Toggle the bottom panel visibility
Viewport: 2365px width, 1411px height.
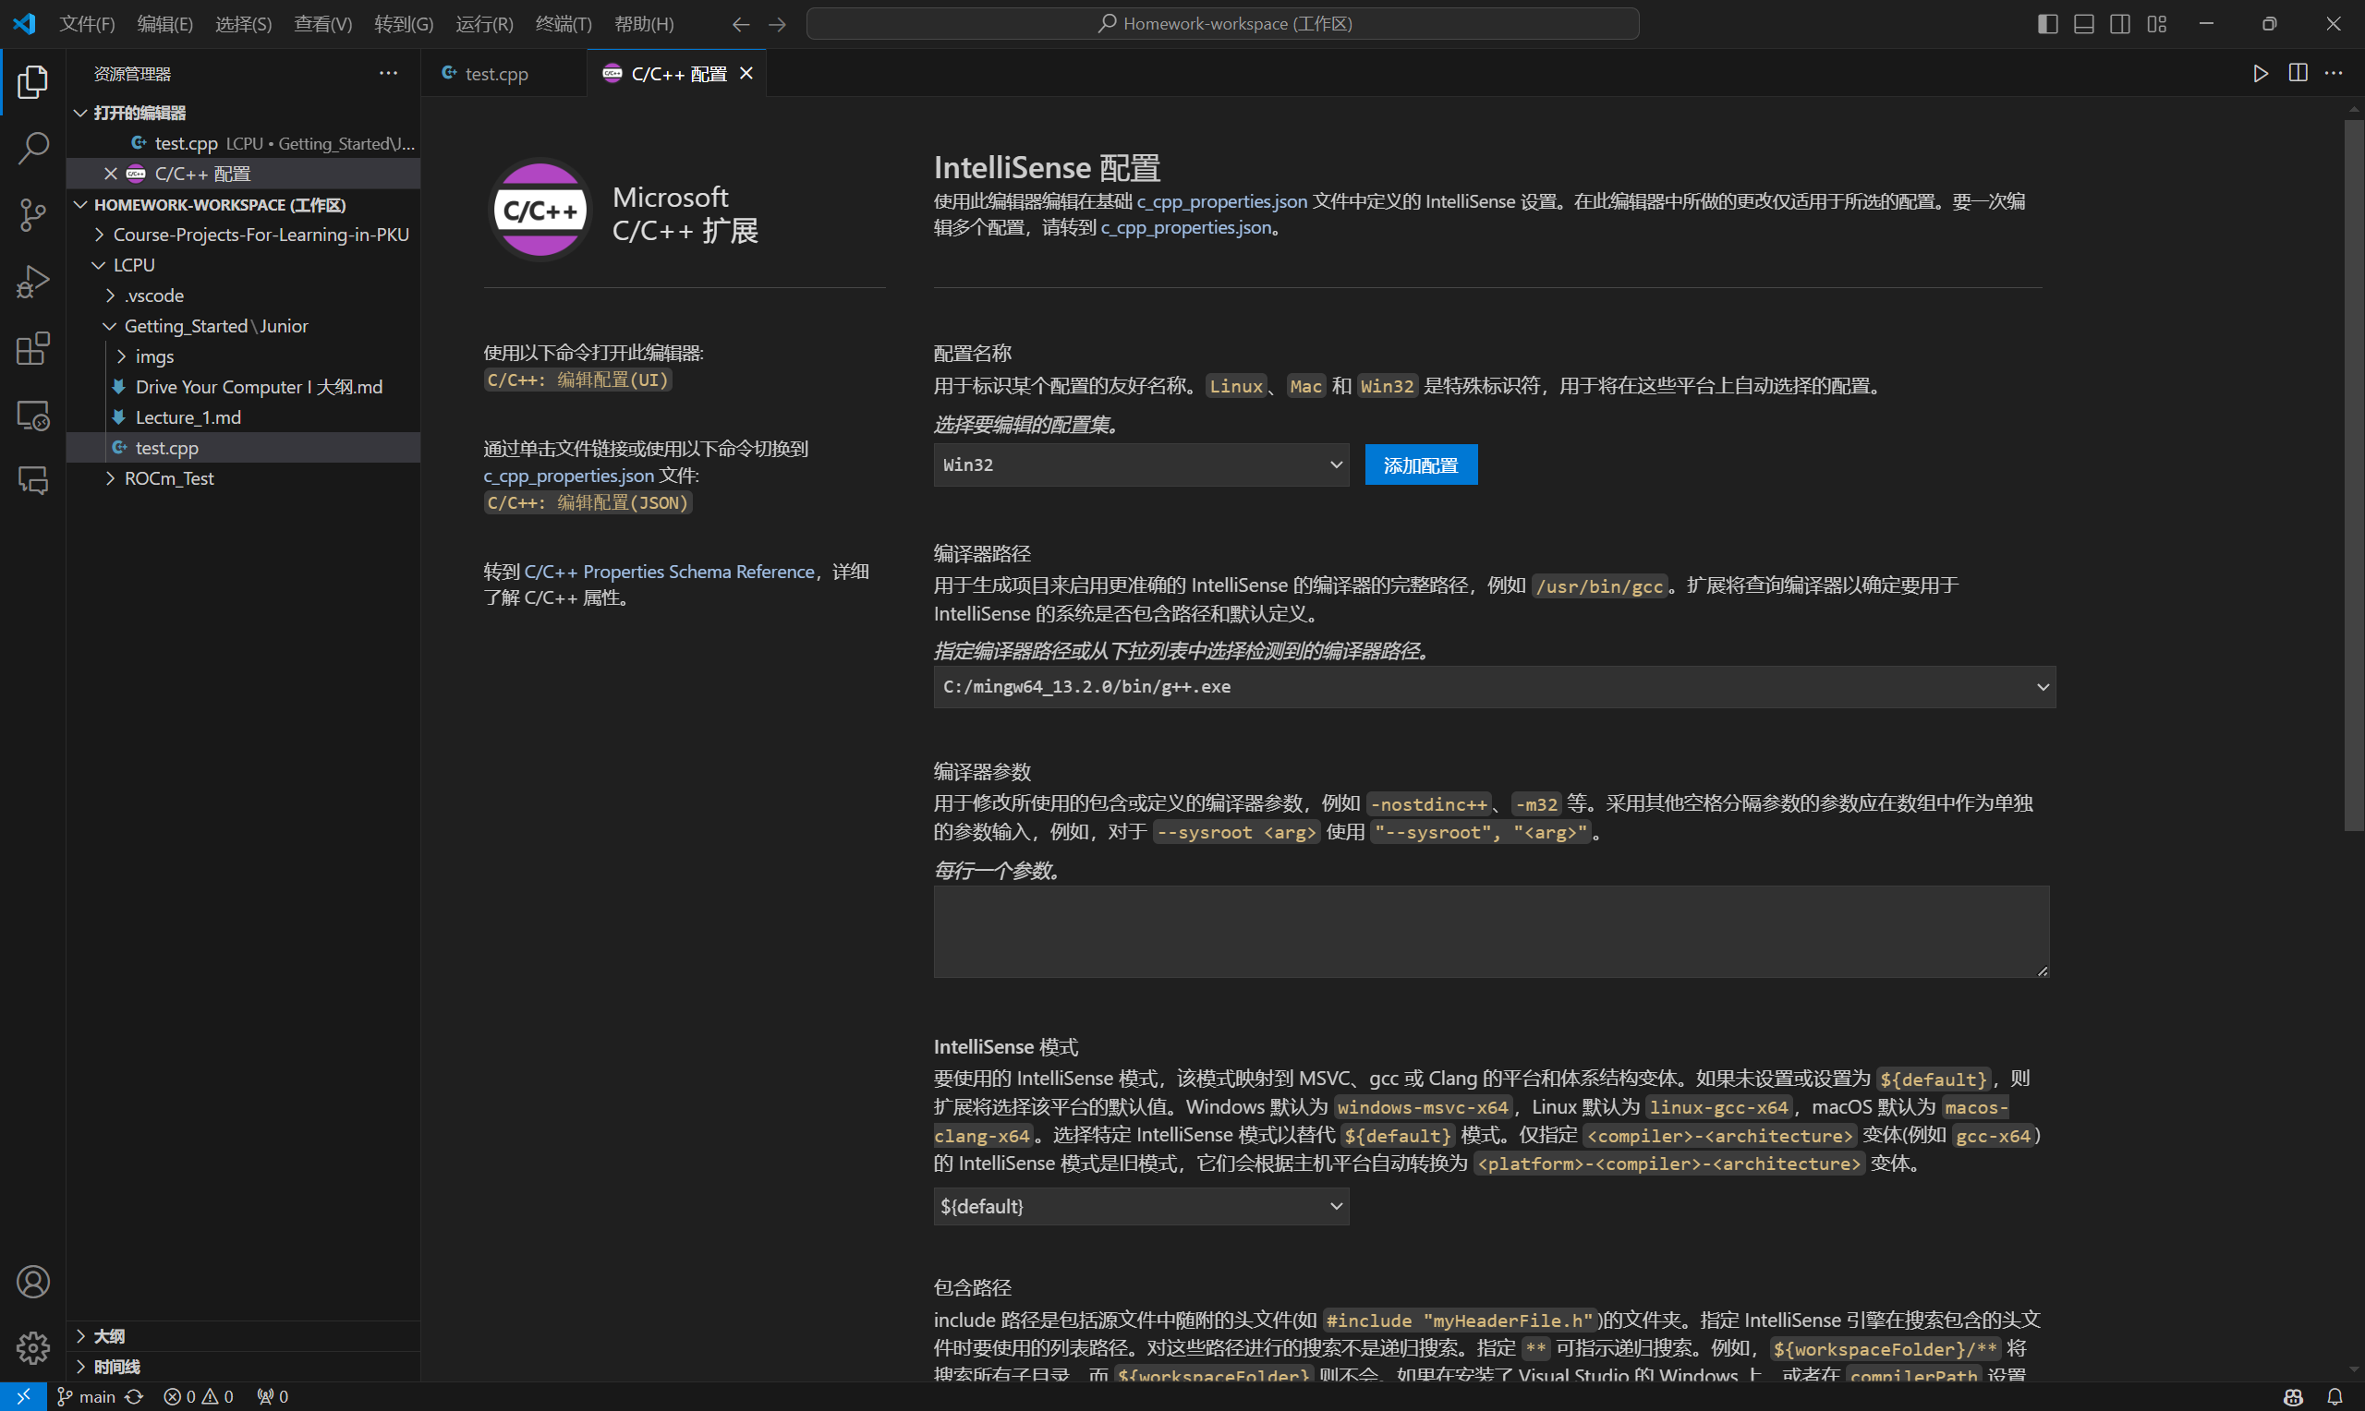point(2083,23)
